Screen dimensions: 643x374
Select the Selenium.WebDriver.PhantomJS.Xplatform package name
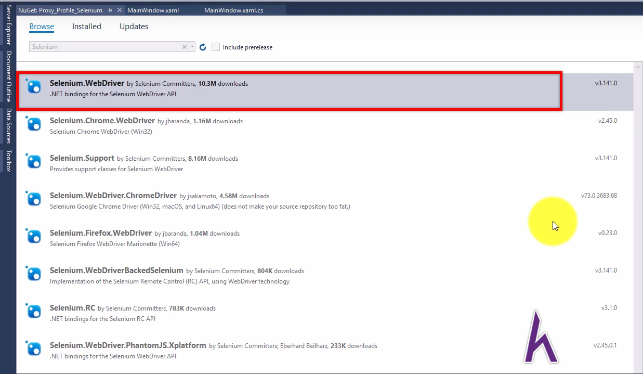tap(128, 345)
